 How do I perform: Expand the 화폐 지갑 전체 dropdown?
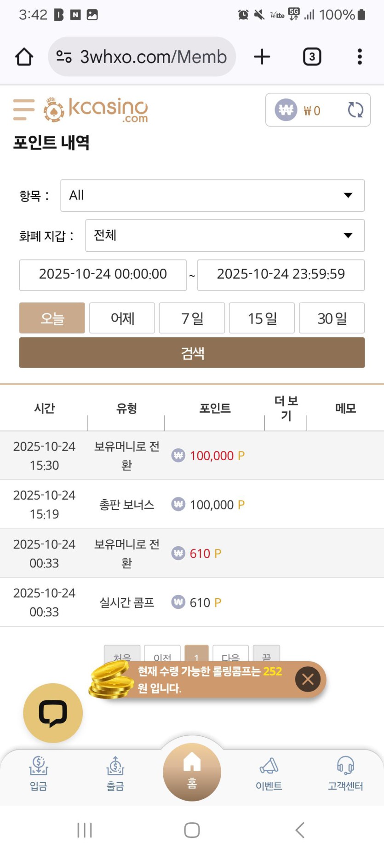225,236
